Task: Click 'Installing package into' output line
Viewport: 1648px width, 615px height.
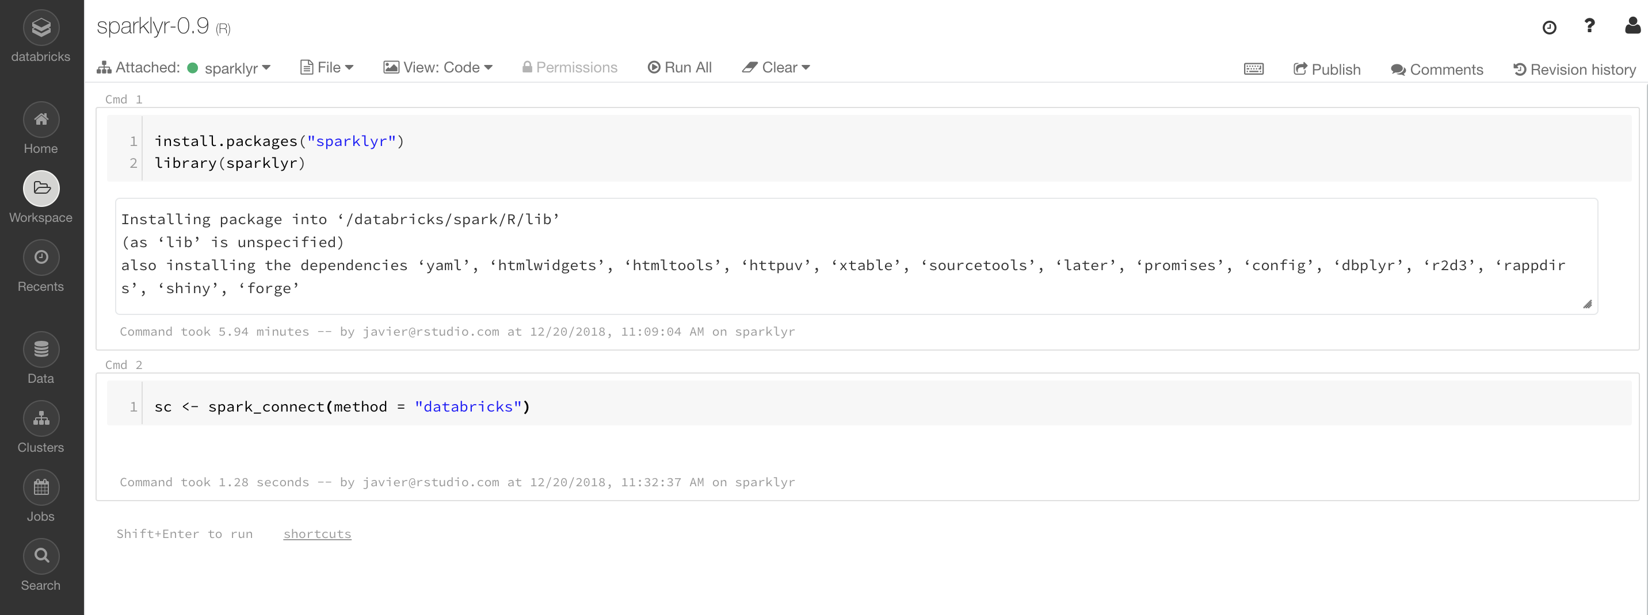Action: pyautogui.click(x=340, y=220)
